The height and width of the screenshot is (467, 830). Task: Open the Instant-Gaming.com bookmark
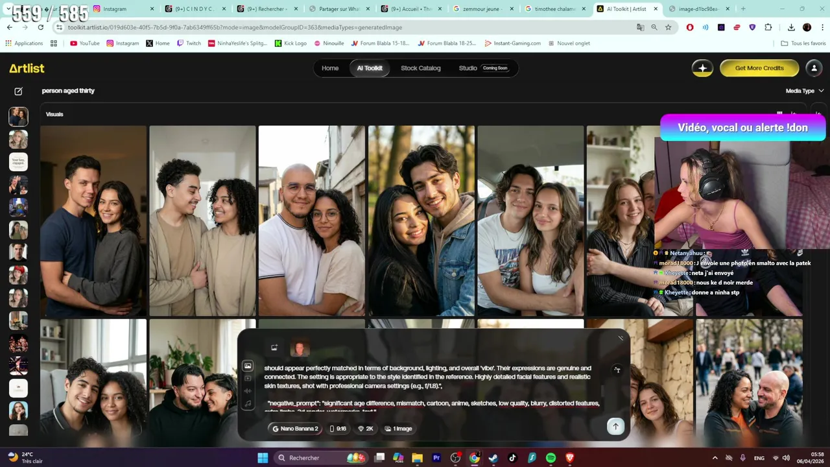[x=512, y=43]
